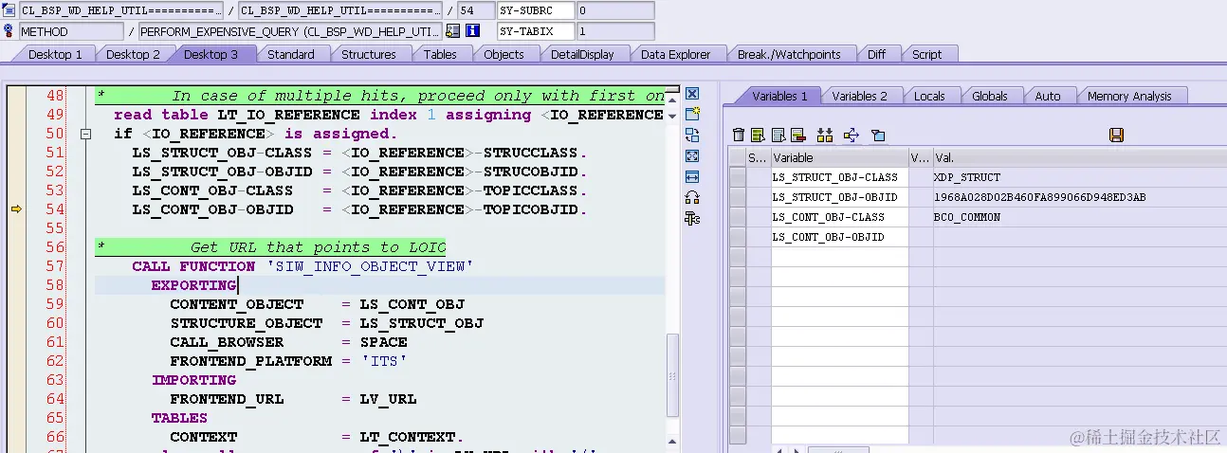
Task: Maximize the tool horizontally
Action: click(x=692, y=177)
